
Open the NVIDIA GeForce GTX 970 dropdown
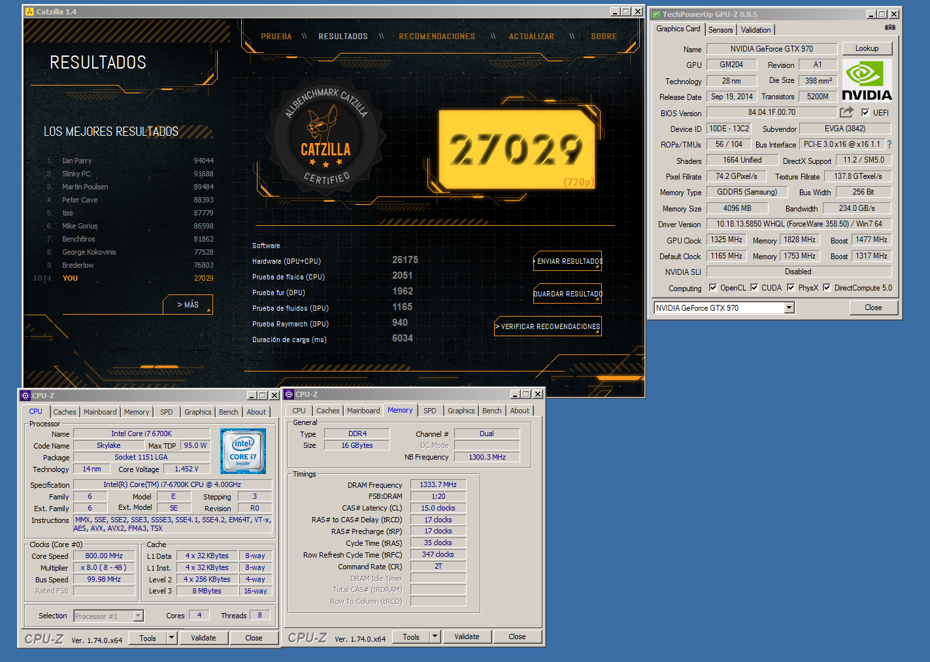[789, 307]
